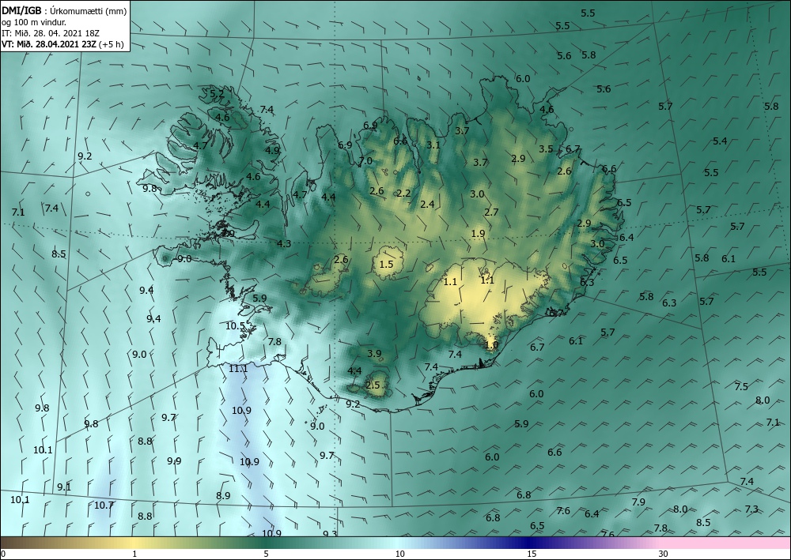Select the 4.3 value label
791x560 pixels.
[284, 244]
